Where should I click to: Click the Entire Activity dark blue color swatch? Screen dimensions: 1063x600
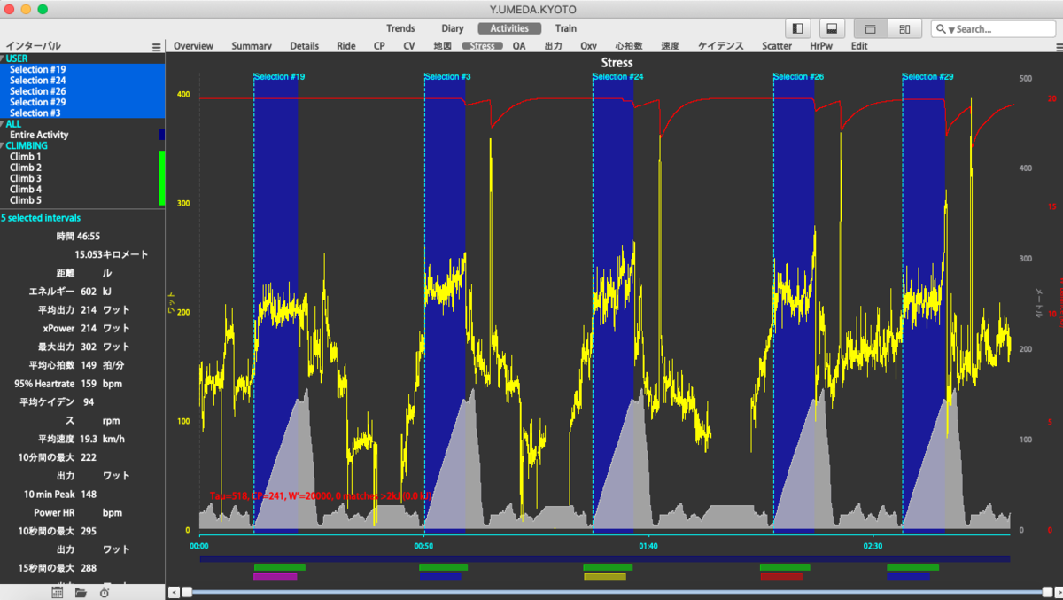(162, 135)
